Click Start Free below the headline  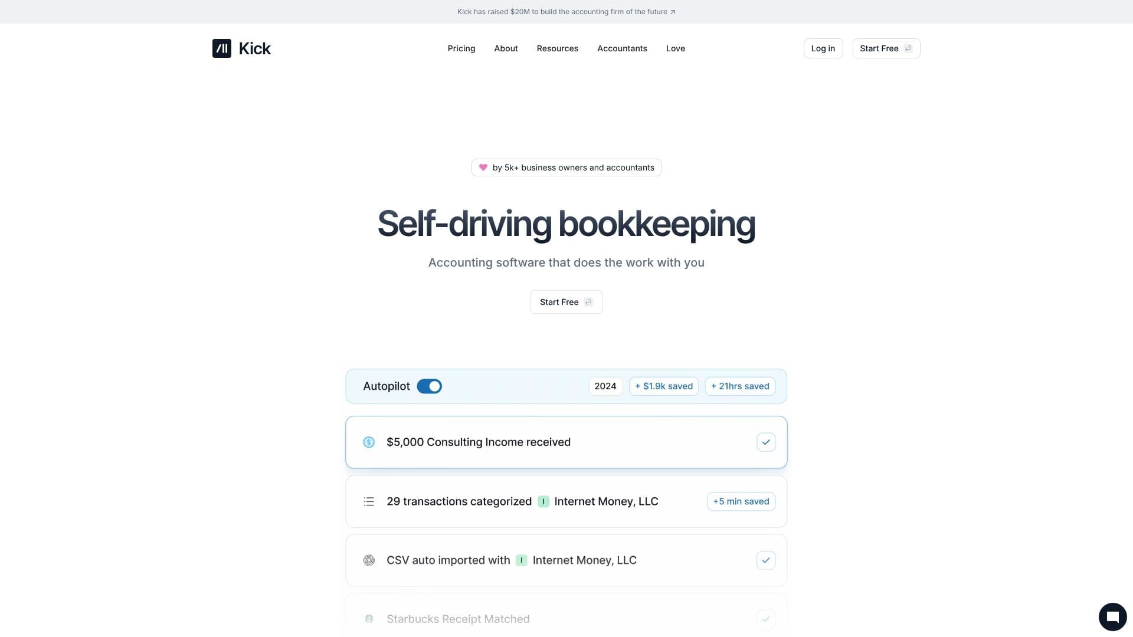pyautogui.click(x=566, y=302)
